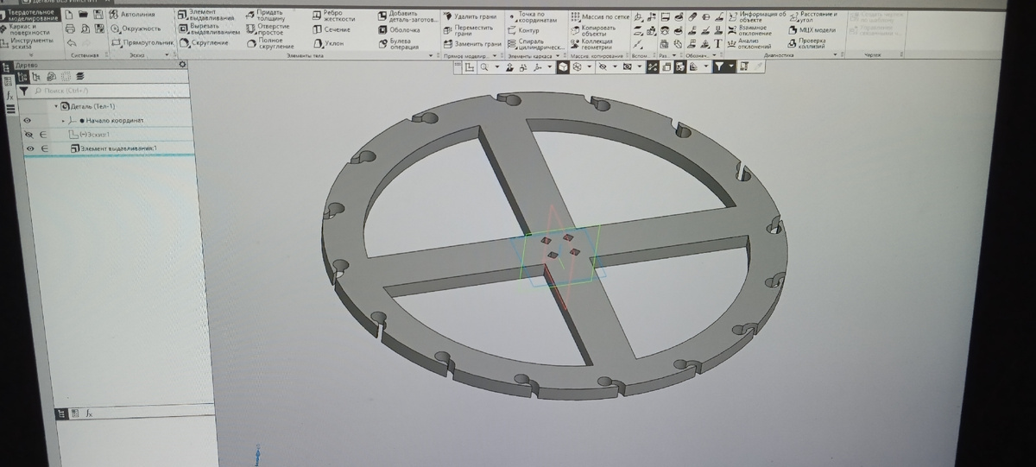The height and width of the screenshot is (467, 1036).
Task: Click the undo arrow icon
Action: pos(70,42)
